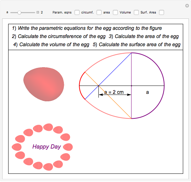The width and height of the screenshot is (191, 182).
Task: Toggle the circumf. checkbox
Action: [99, 12]
